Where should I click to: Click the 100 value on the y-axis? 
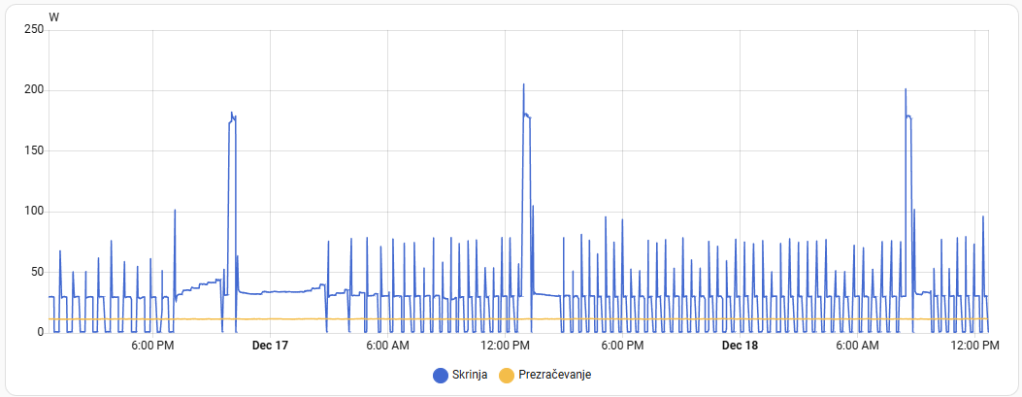[35, 212]
